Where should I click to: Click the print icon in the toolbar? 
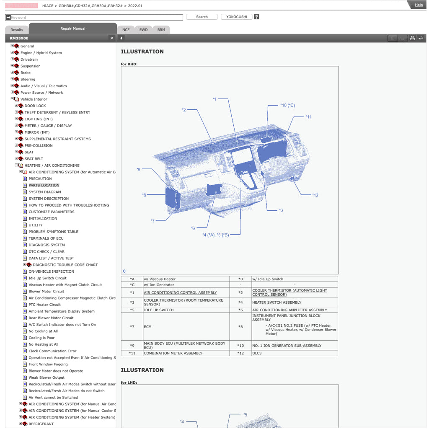pyautogui.click(x=412, y=38)
